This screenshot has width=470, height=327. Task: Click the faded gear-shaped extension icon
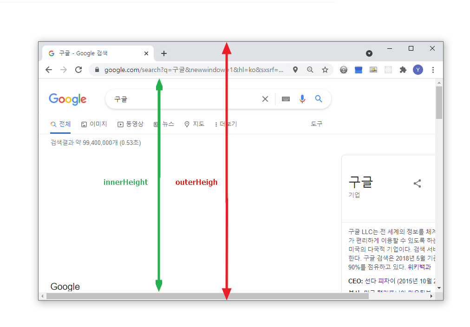click(388, 70)
